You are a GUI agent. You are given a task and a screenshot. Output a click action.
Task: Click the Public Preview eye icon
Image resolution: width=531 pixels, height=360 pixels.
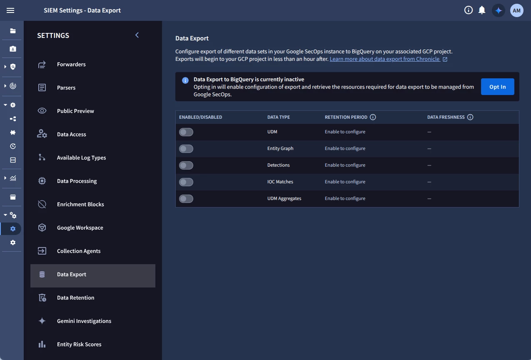click(42, 111)
